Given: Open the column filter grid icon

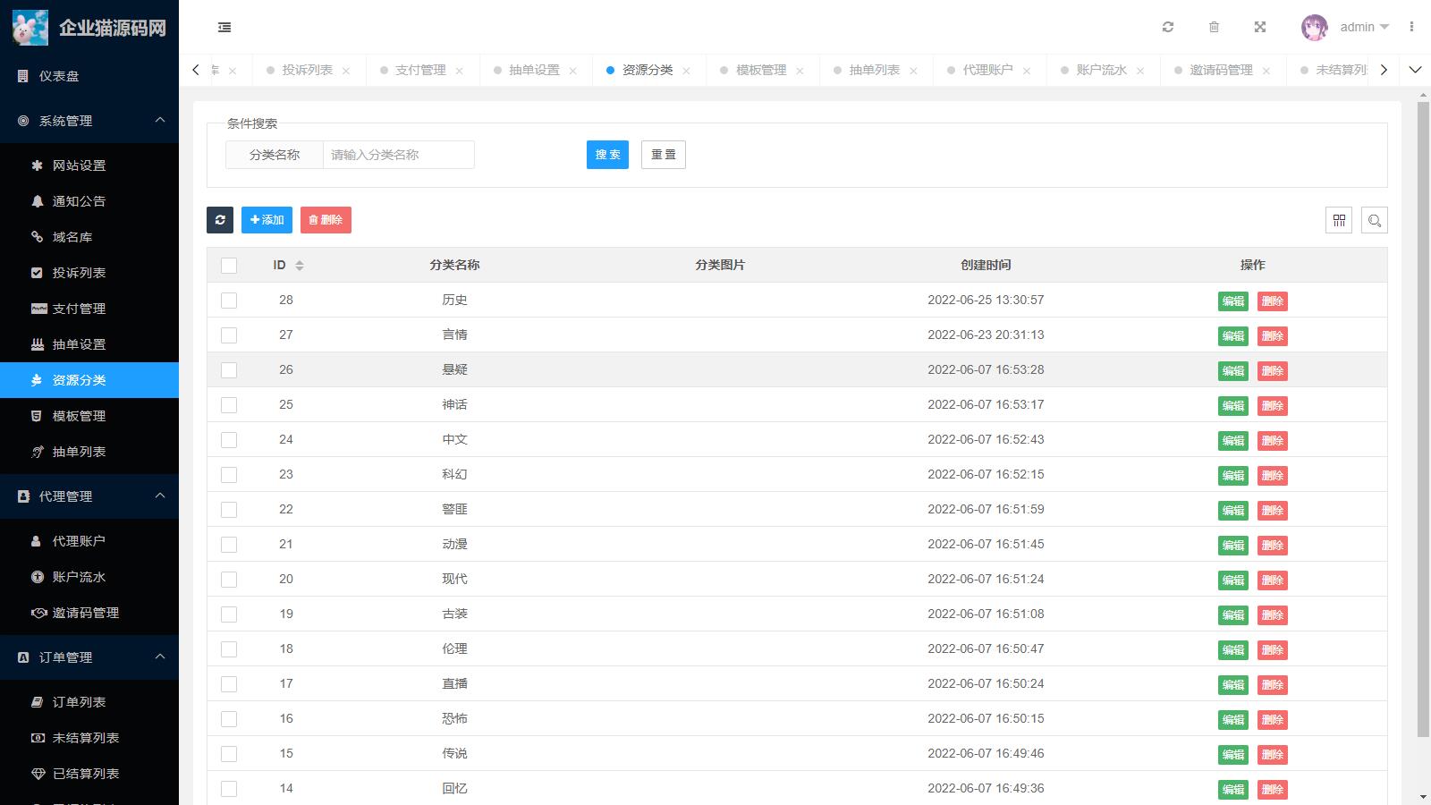Looking at the screenshot, I should point(1339,220).
